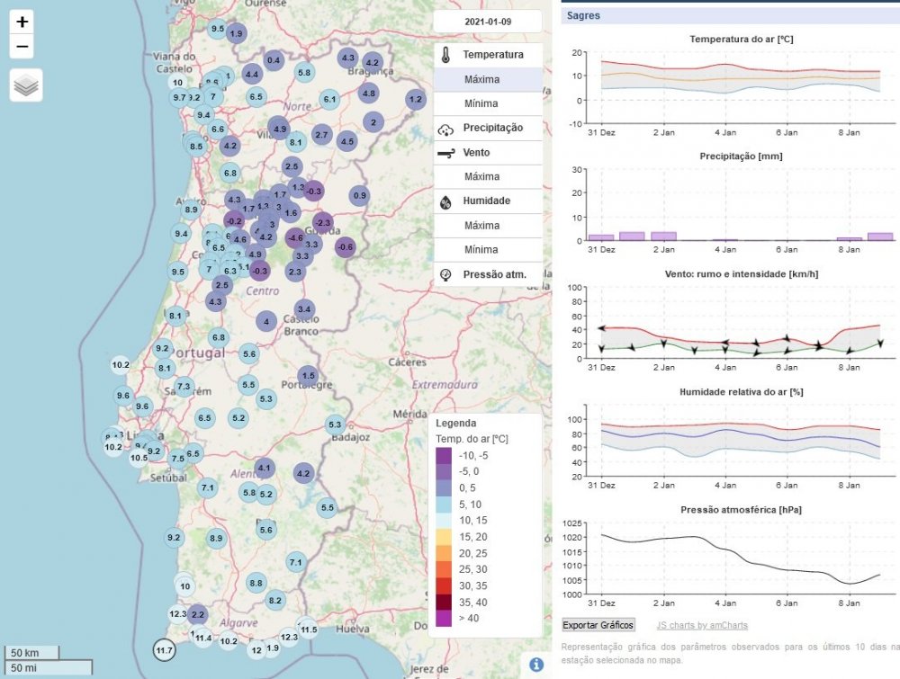Viewport: 900px width, 679px height.
Task: Expand the Humidade section header
Action: (x=486, y=201)
